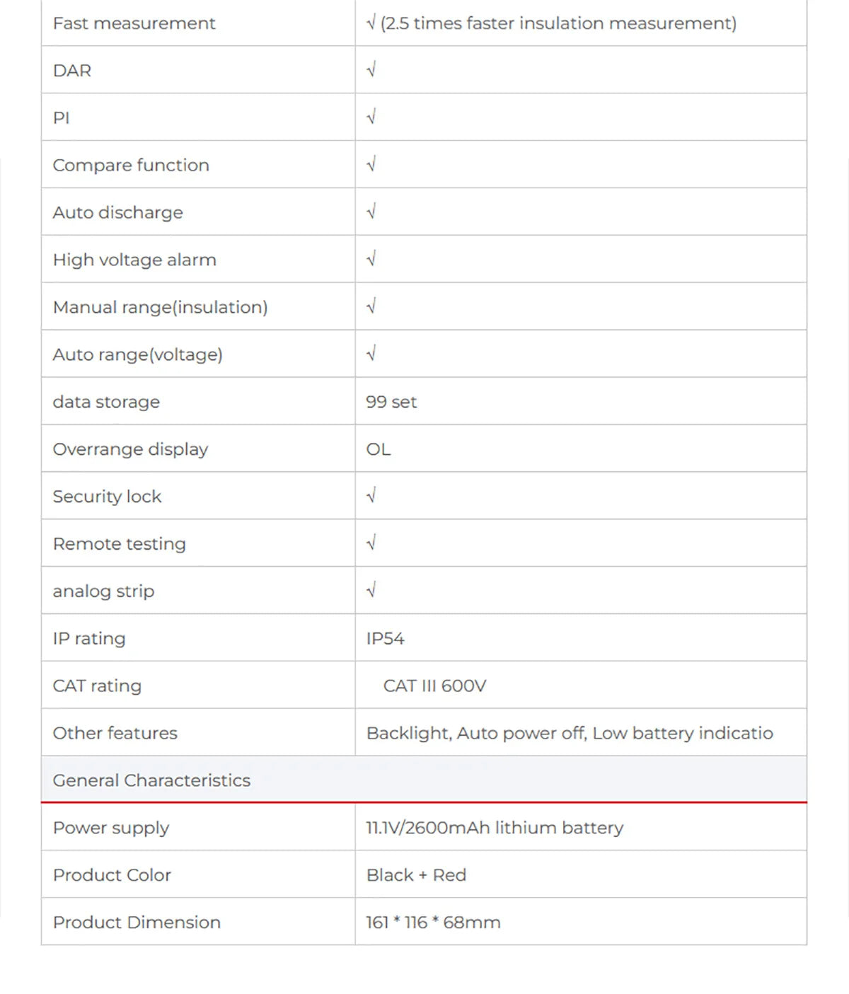The width and height of the screenshot is (849, 994).
Task: Click the analog strip checkmark
Action: coord(371,590)
